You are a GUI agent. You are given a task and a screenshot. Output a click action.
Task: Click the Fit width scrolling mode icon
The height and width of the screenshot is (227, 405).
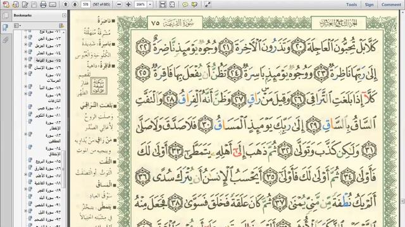click(x=163, y=4)
